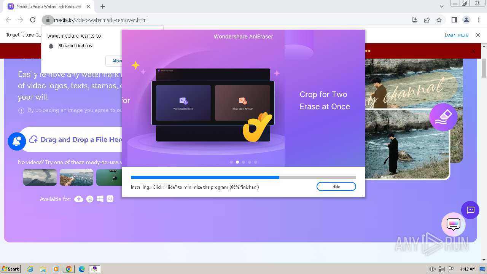Image resolution: width=487 pixels, height=274 pixels.
Task: Pick the sea coast sample video thumbnail
Action: tap(76, 177)
